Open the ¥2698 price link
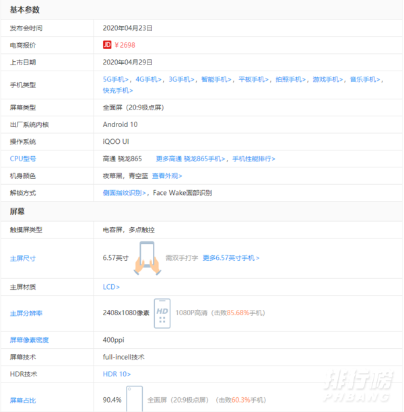Screen dimensions: 404x412 [x=125, y=45]
